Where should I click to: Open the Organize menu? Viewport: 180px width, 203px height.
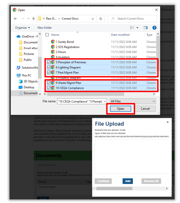coord(22,28)
